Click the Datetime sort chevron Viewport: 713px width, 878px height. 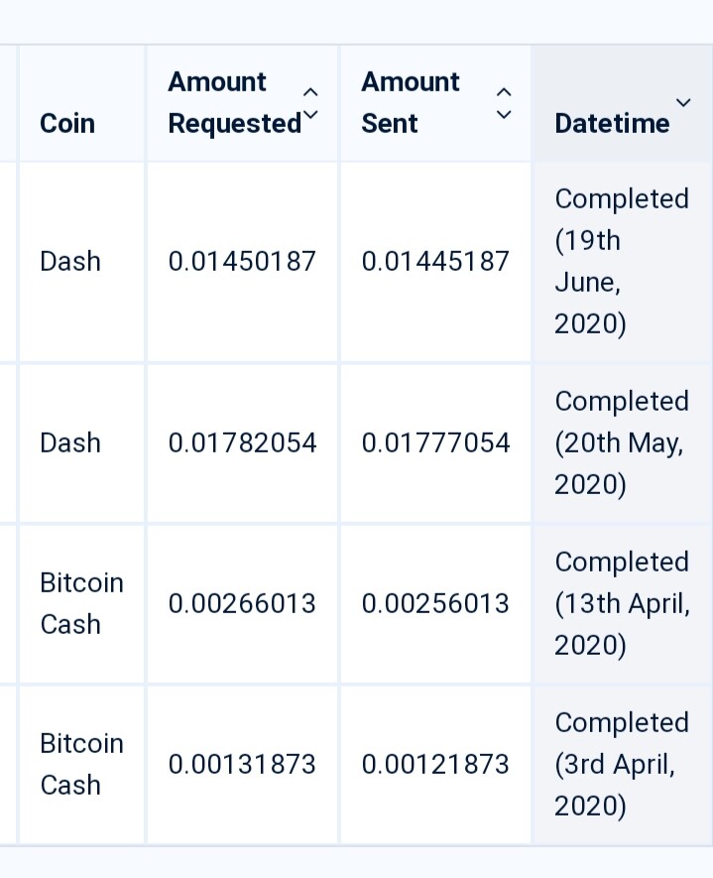[683, 102]
